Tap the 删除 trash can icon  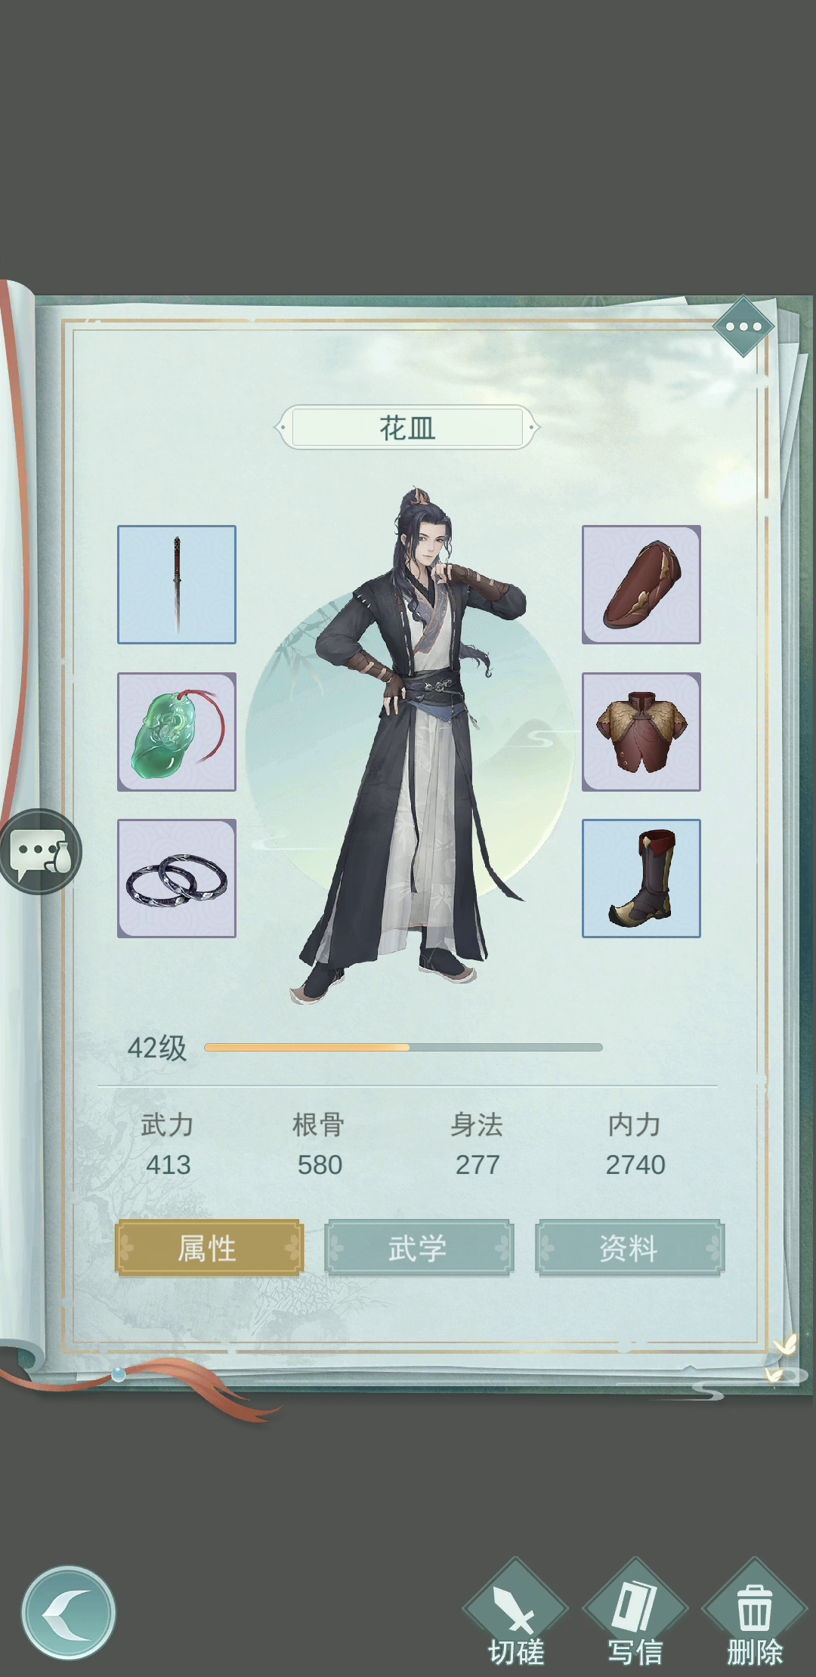point(754,1612)
